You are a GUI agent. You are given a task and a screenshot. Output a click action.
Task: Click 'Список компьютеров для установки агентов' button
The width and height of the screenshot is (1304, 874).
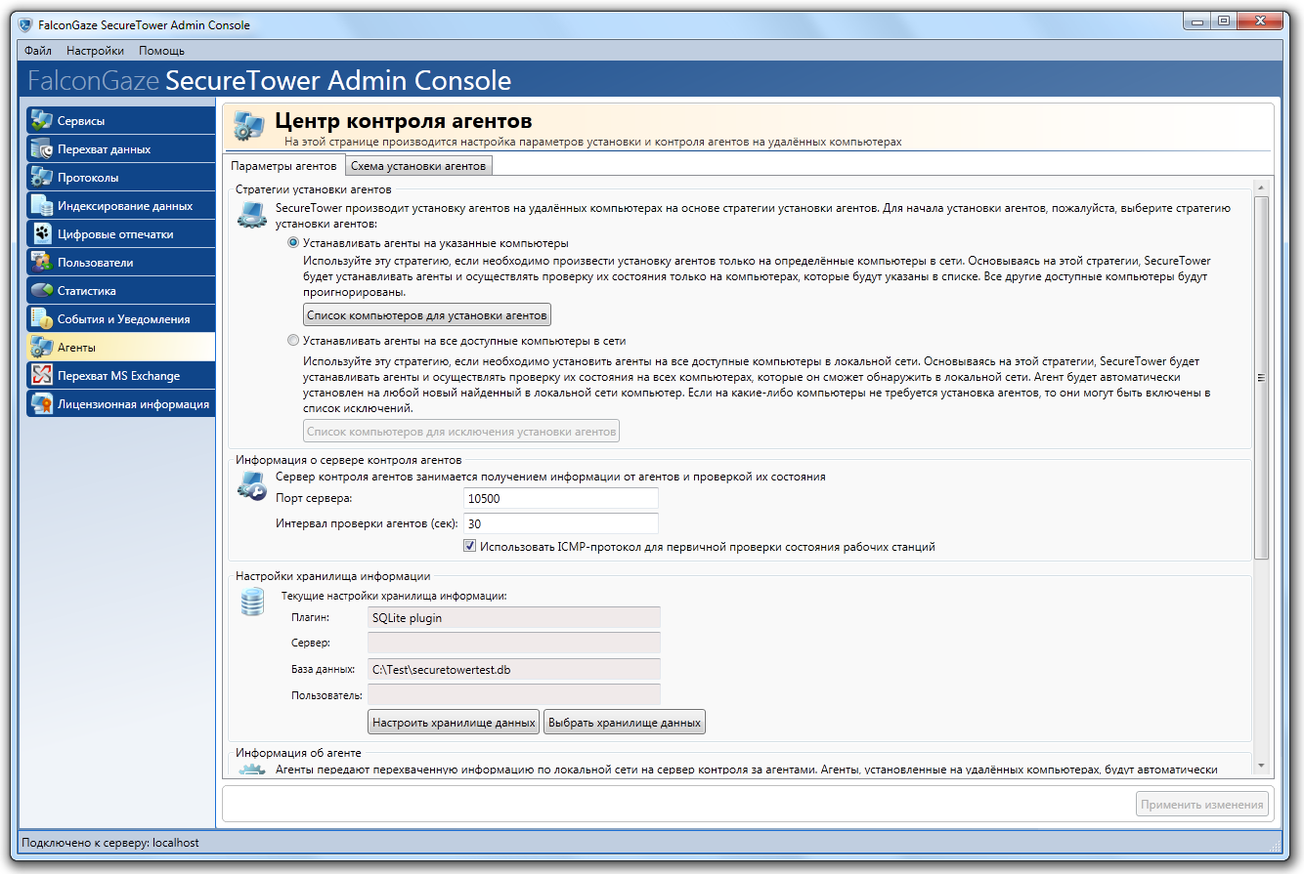(x=427, y=314)
